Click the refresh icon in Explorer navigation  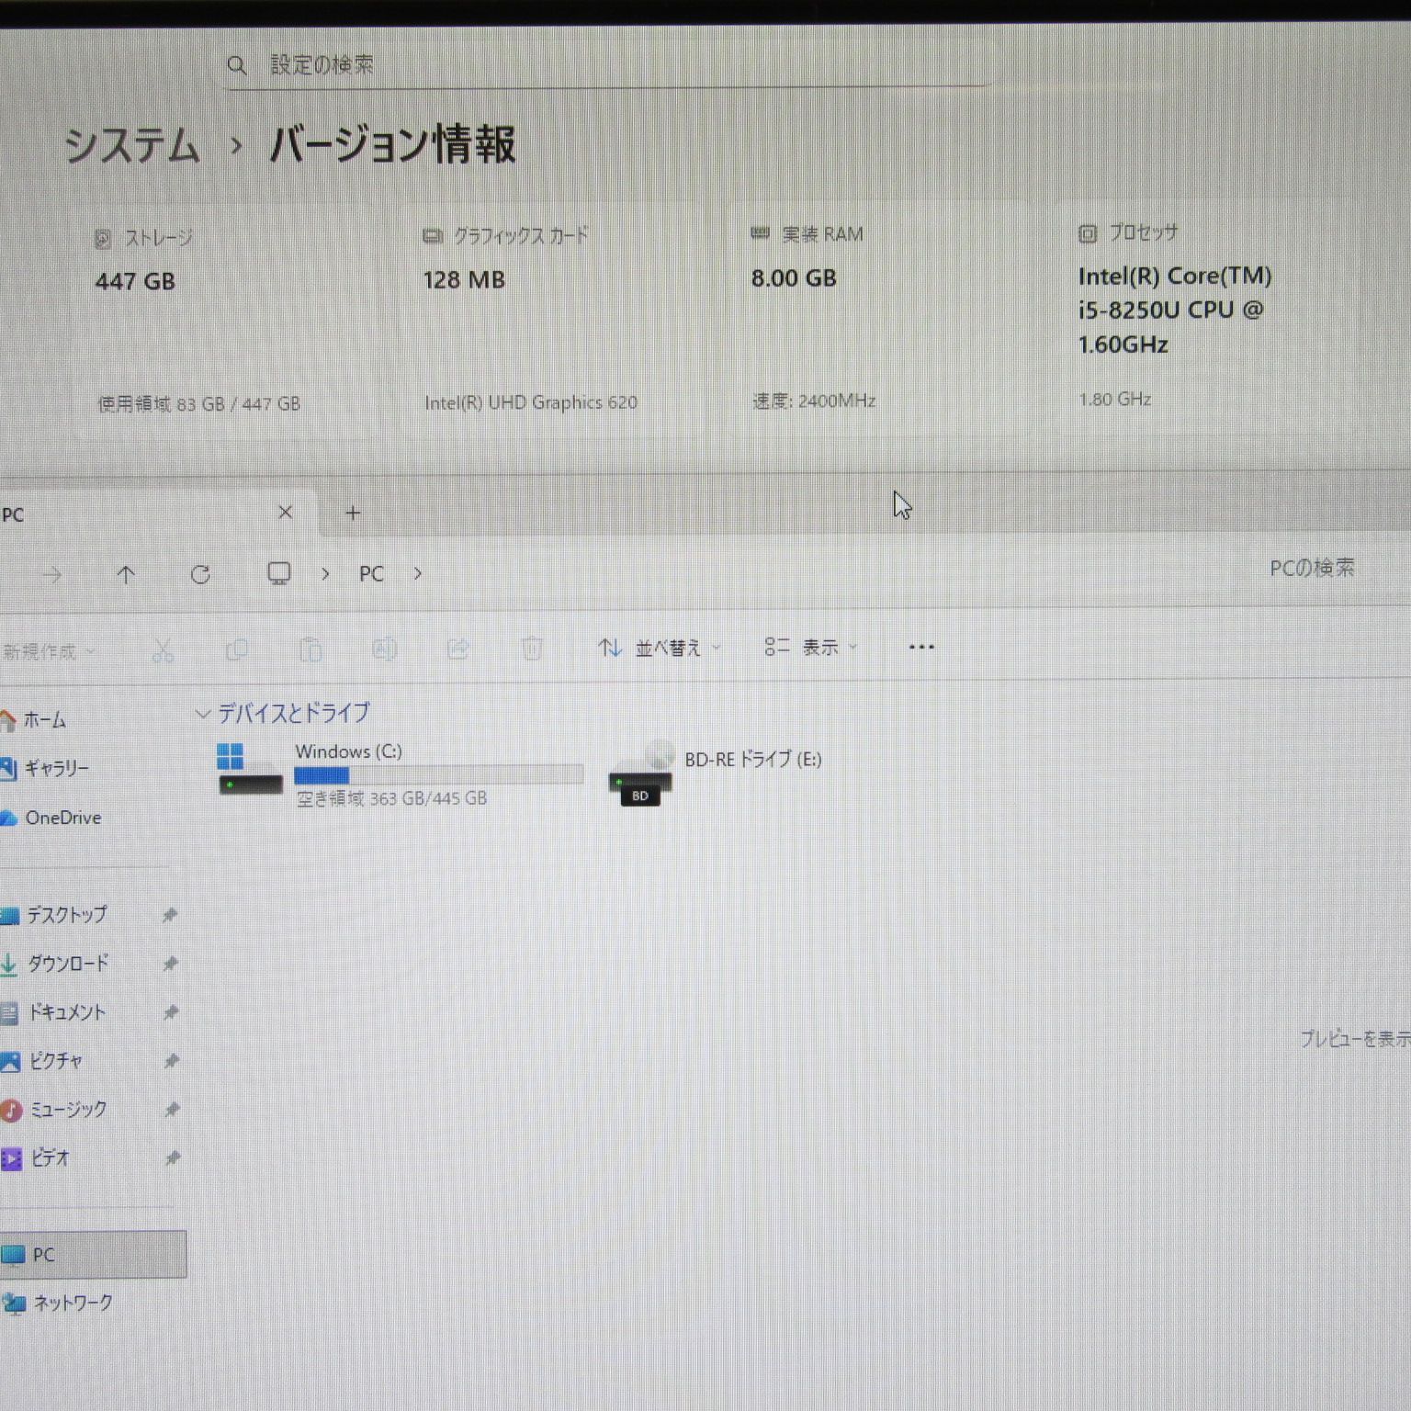[x=200, y=575]
